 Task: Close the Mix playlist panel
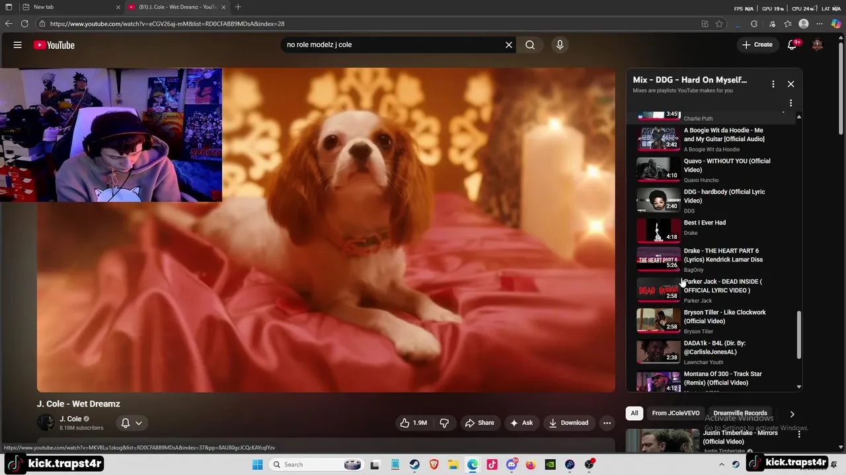790,84
